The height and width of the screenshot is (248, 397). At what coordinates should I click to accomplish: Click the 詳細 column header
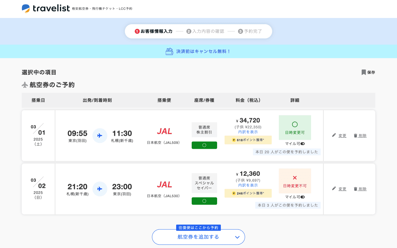(295, 100)
